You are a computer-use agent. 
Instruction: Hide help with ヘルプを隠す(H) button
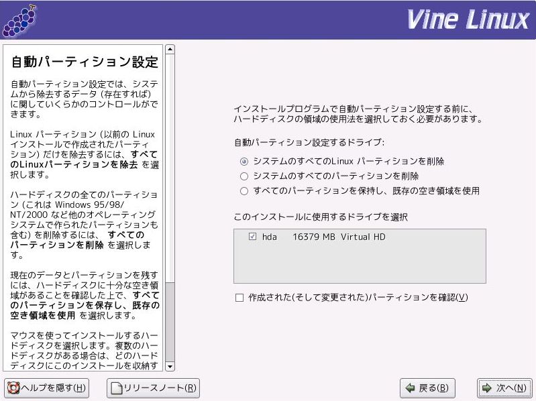47,388
